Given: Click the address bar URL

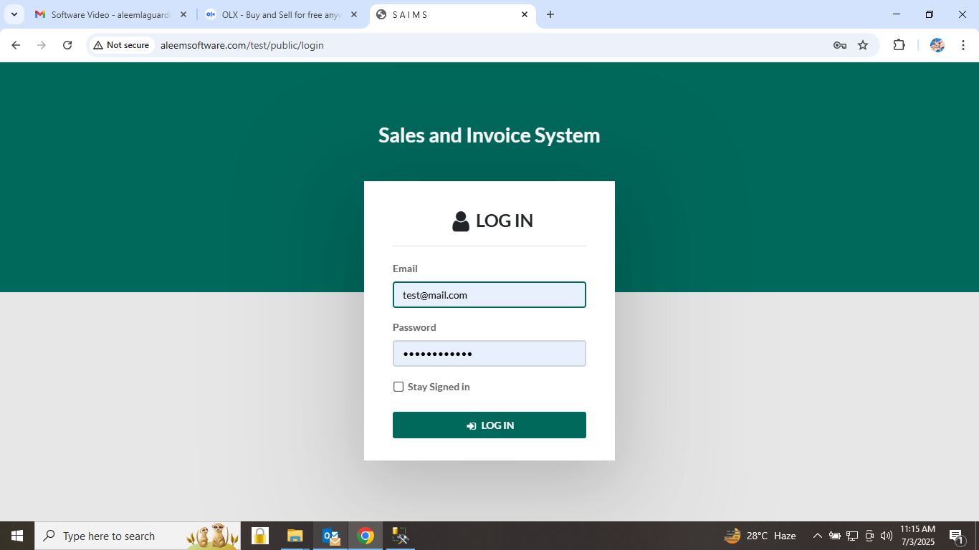Looking at the screenshot, I should 242,45.
